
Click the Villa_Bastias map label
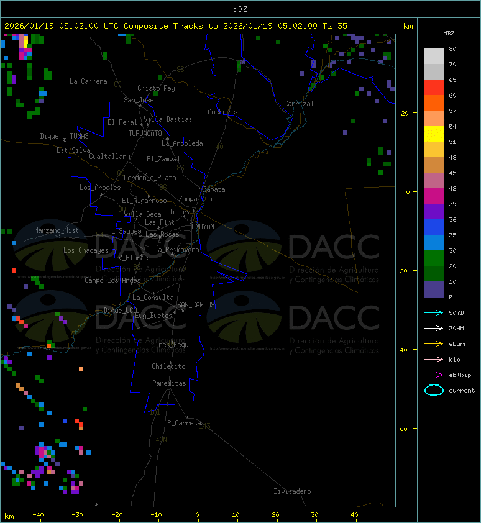[168, 119]
